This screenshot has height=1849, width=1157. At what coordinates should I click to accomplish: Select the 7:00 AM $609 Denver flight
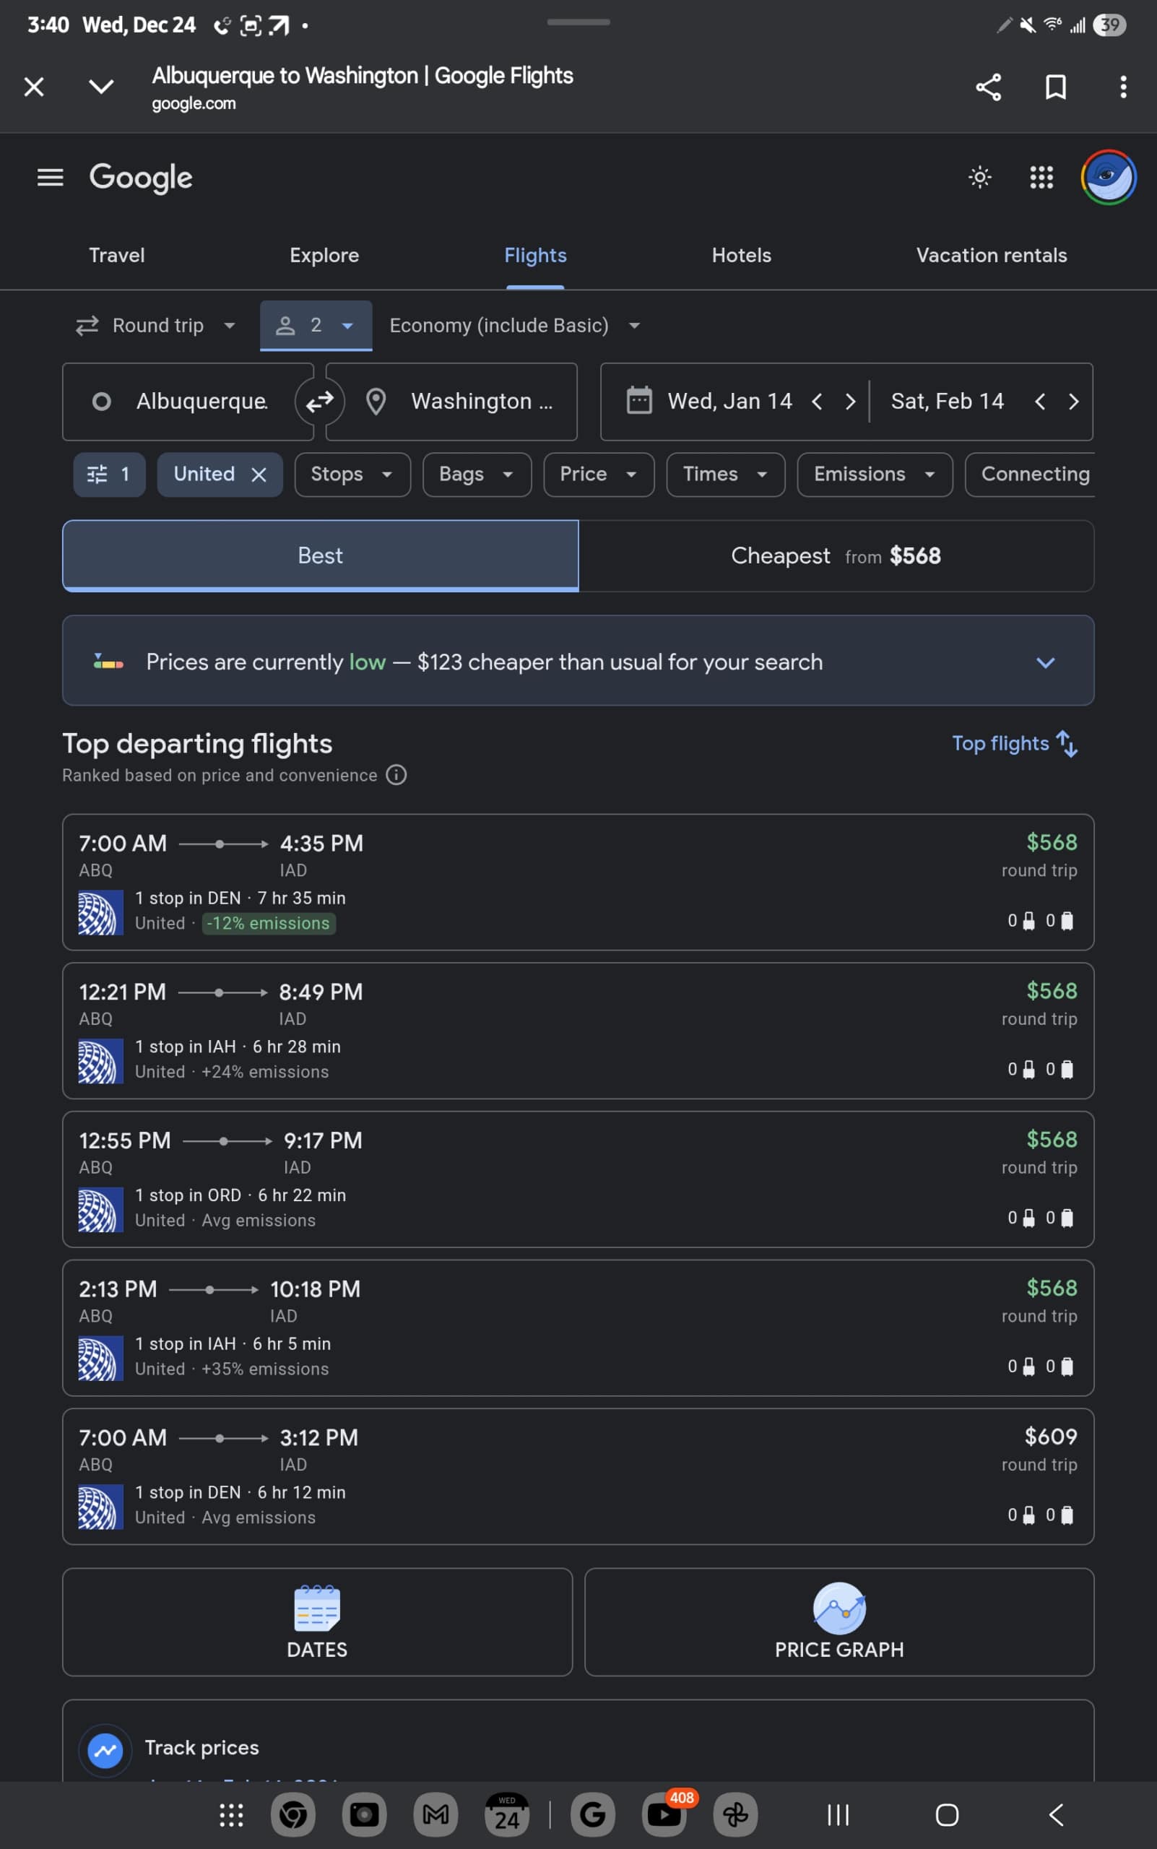[x=578, y=1476]
